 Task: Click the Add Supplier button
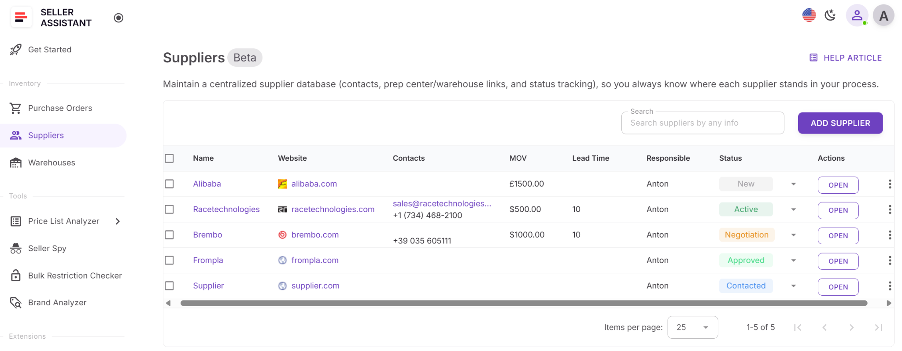coord(840,123)
